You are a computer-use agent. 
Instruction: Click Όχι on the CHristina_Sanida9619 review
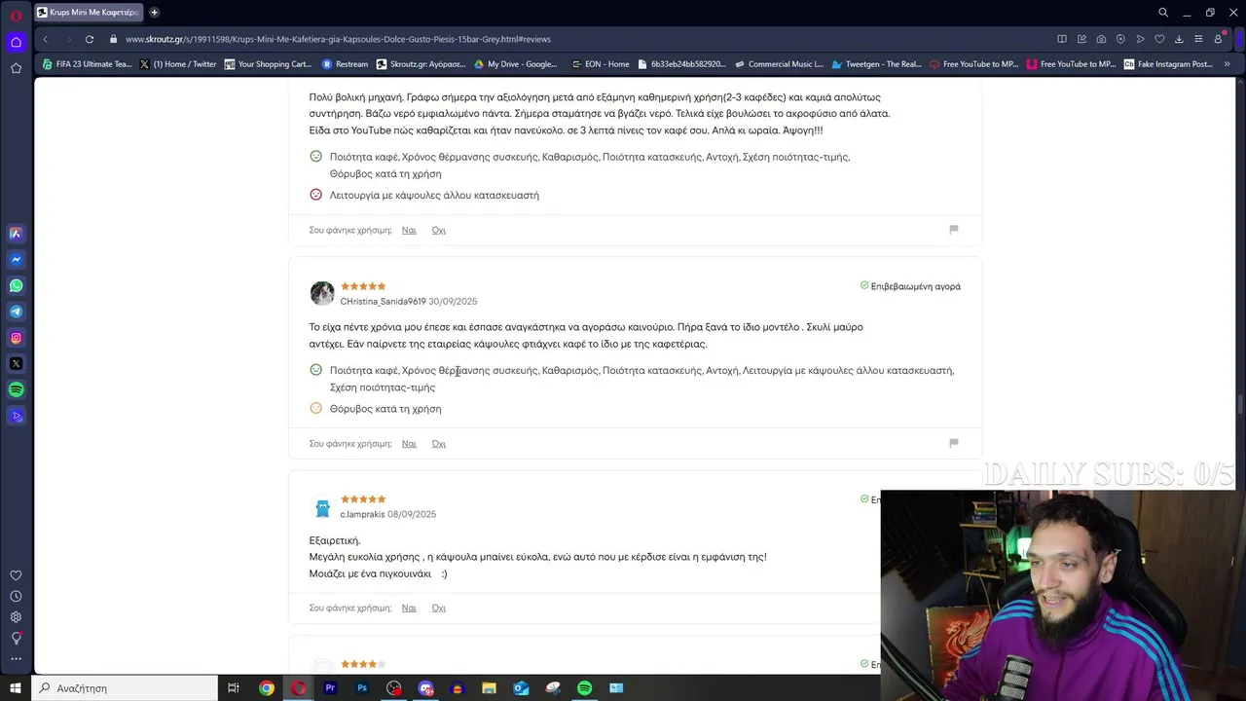point(439,444)
